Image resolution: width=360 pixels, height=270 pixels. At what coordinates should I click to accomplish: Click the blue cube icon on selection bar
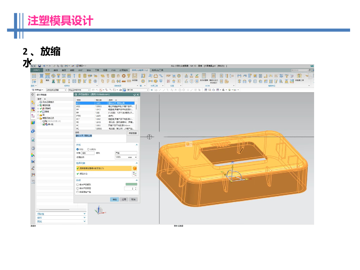[x=124, y=90]
